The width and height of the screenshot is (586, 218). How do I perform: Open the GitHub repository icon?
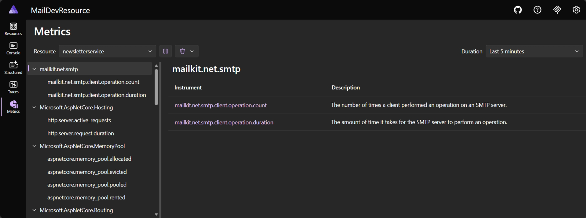click(x=518, y=10)
